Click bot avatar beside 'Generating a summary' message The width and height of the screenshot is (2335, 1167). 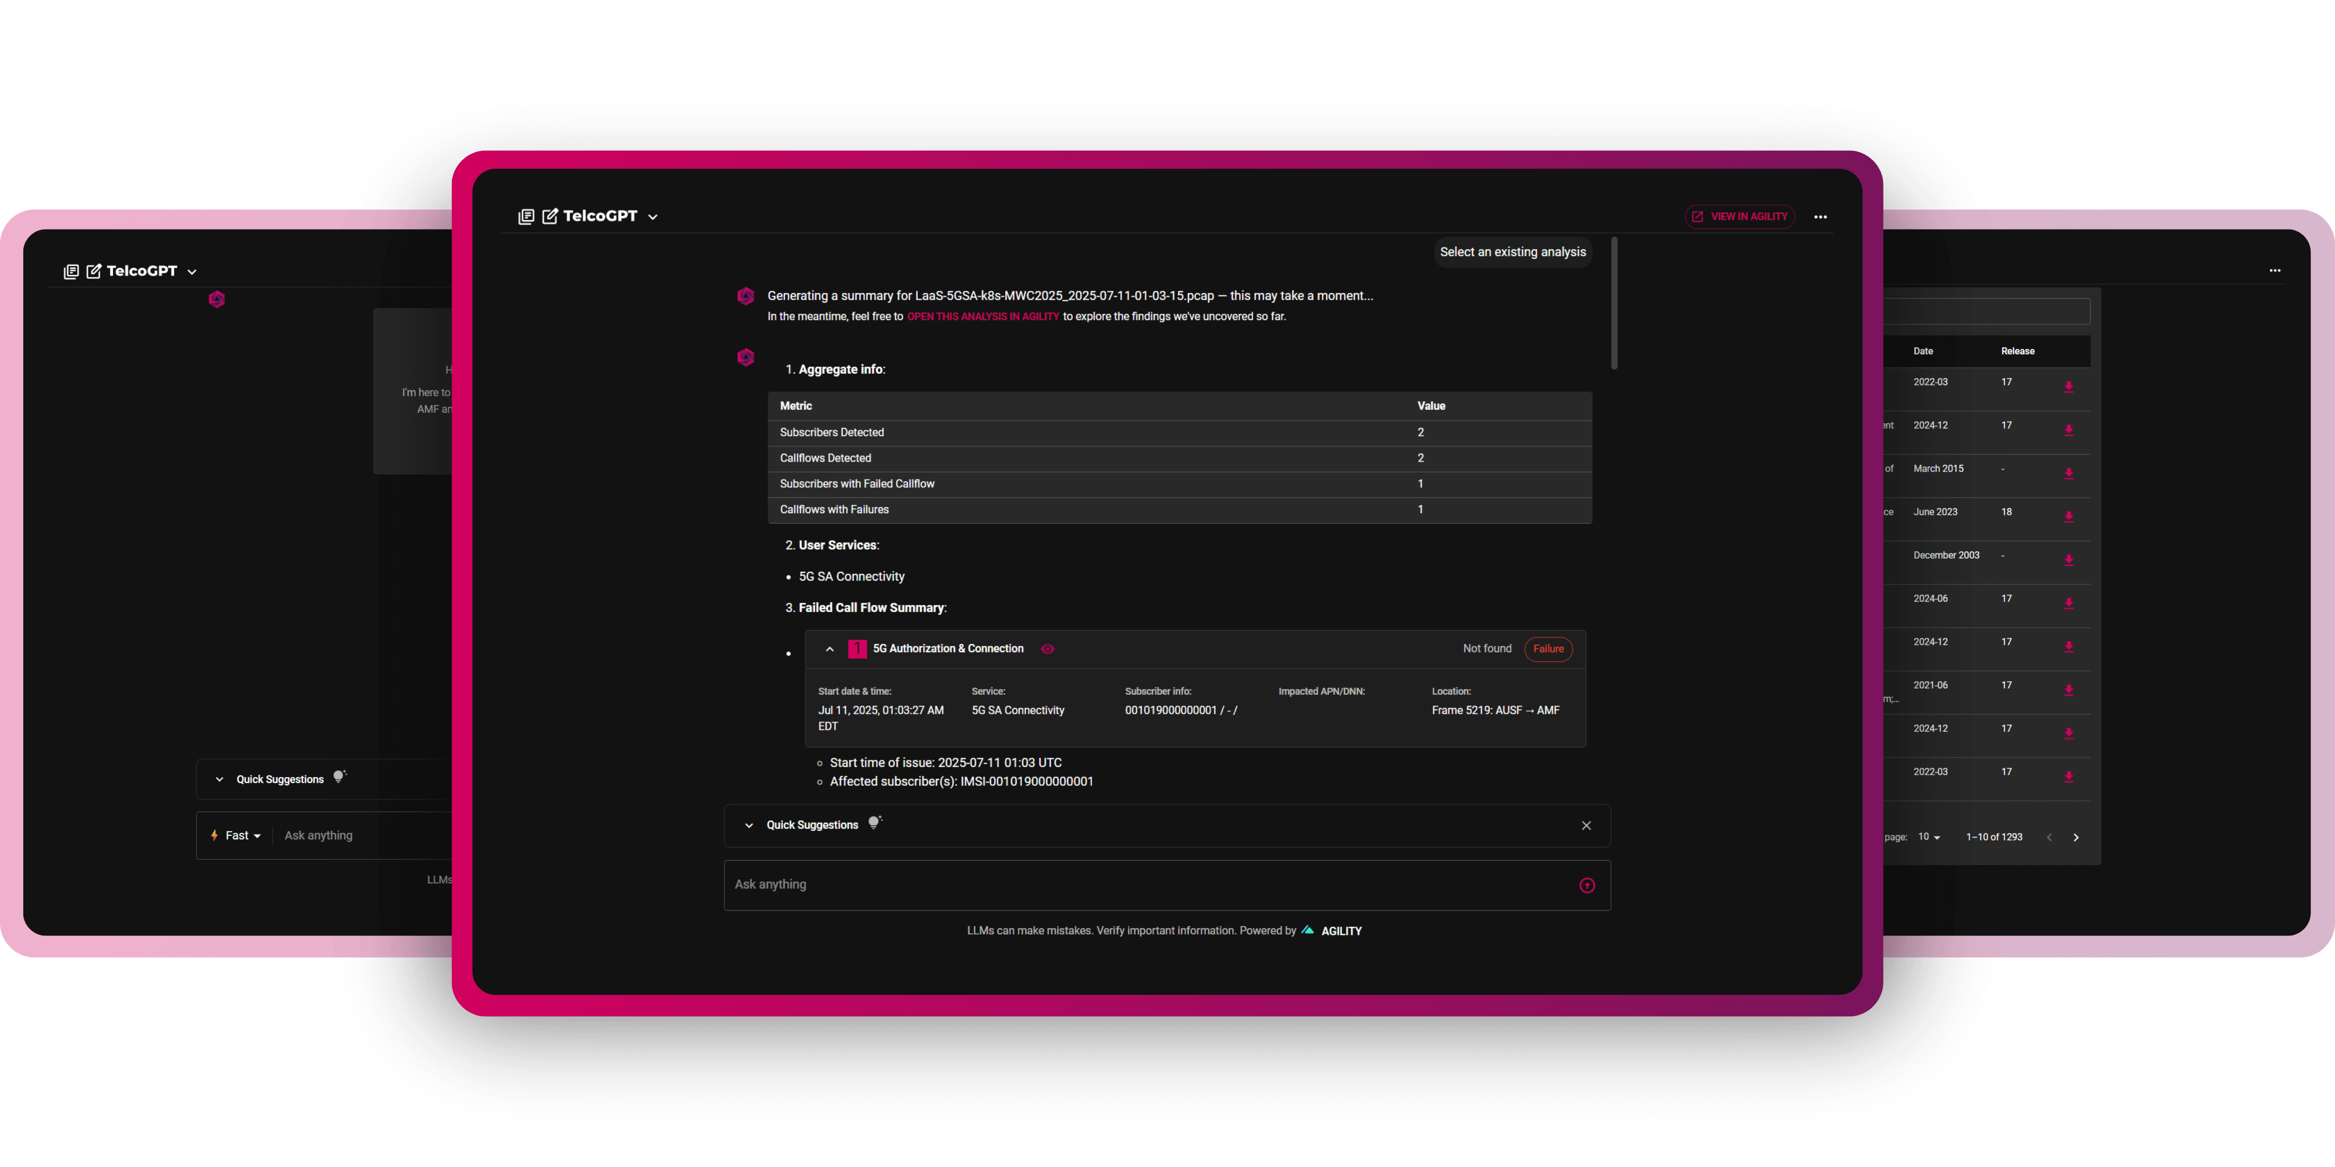(745, 296)
